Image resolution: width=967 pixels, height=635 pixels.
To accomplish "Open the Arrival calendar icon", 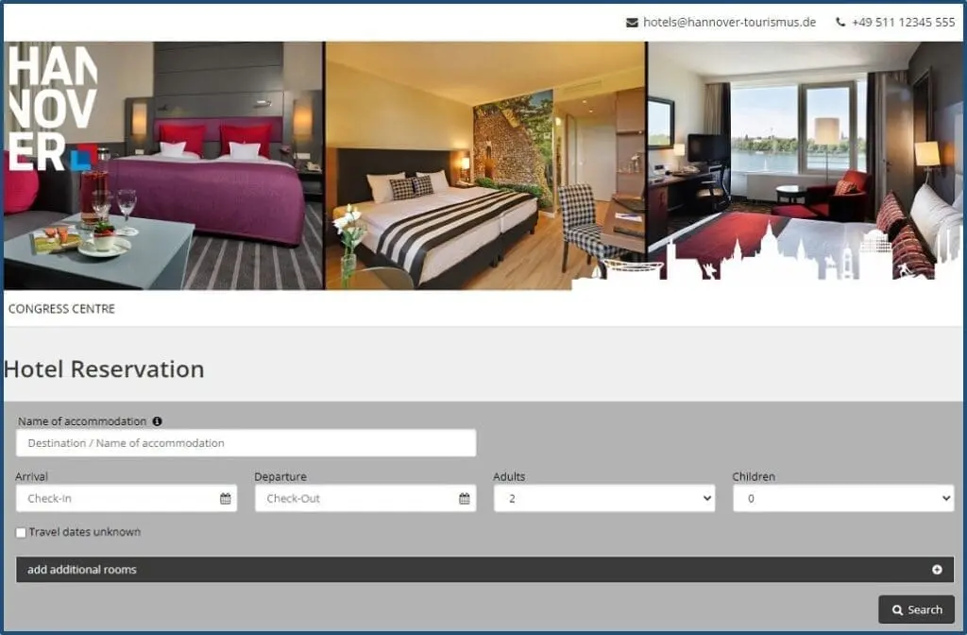I will click(x=225, y=499).
